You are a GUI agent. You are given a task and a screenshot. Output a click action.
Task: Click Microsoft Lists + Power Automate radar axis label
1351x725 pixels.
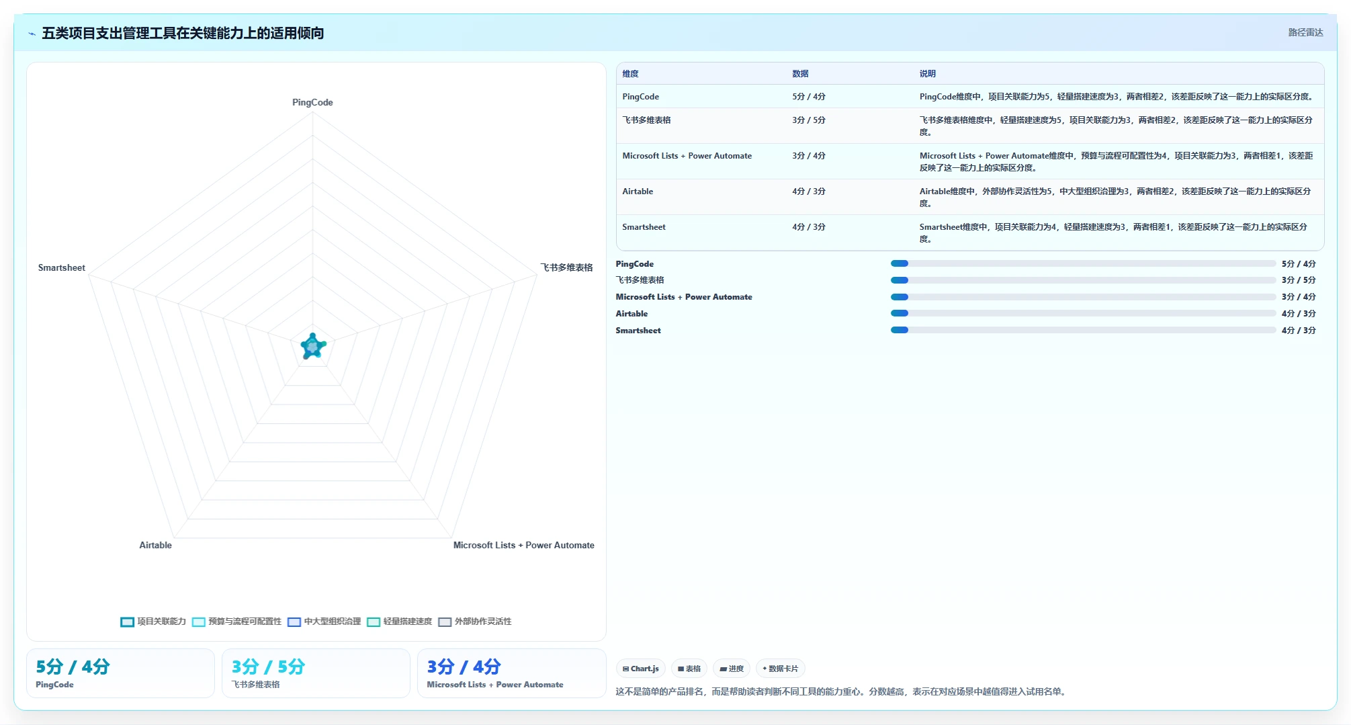(523, 545)
